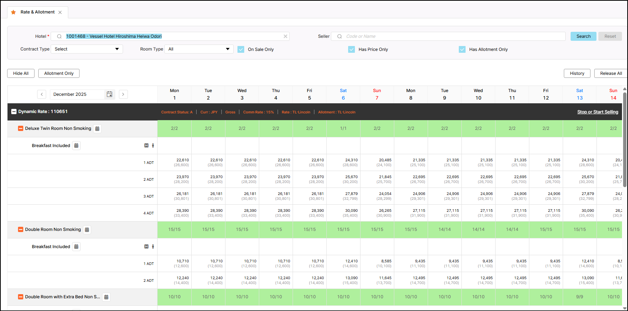Select the Rate & Allotment tab
This screenshot has height=311, width=628.
coord(38,12)
